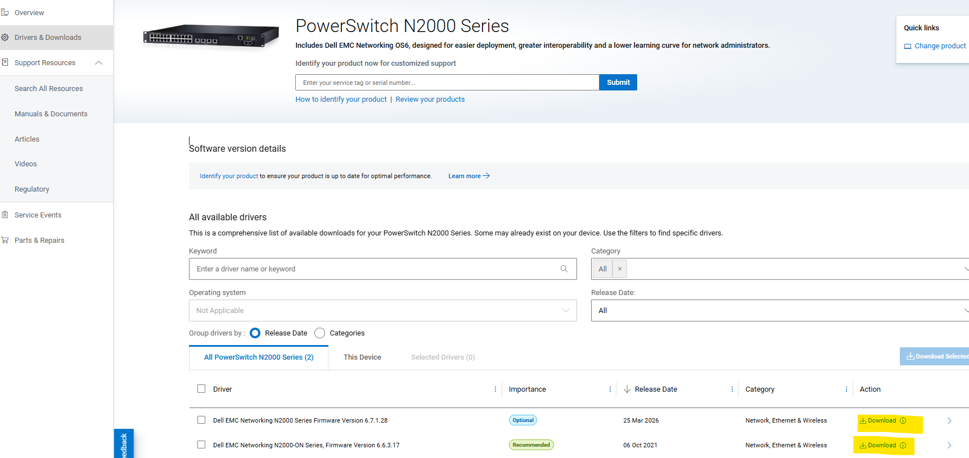Open Manuals & Documents
The image size is (969, 458).
pyautogui.click(x=51, y=114)
